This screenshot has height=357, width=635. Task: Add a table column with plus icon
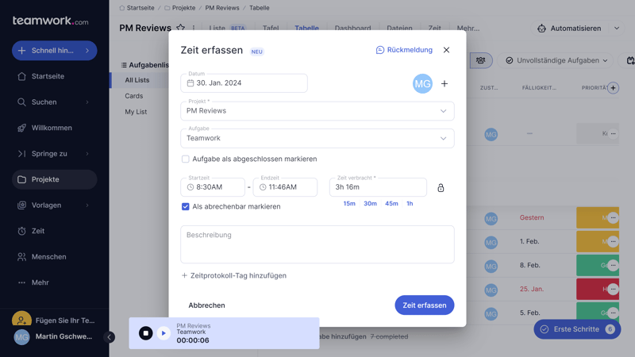tap(613, 88)
